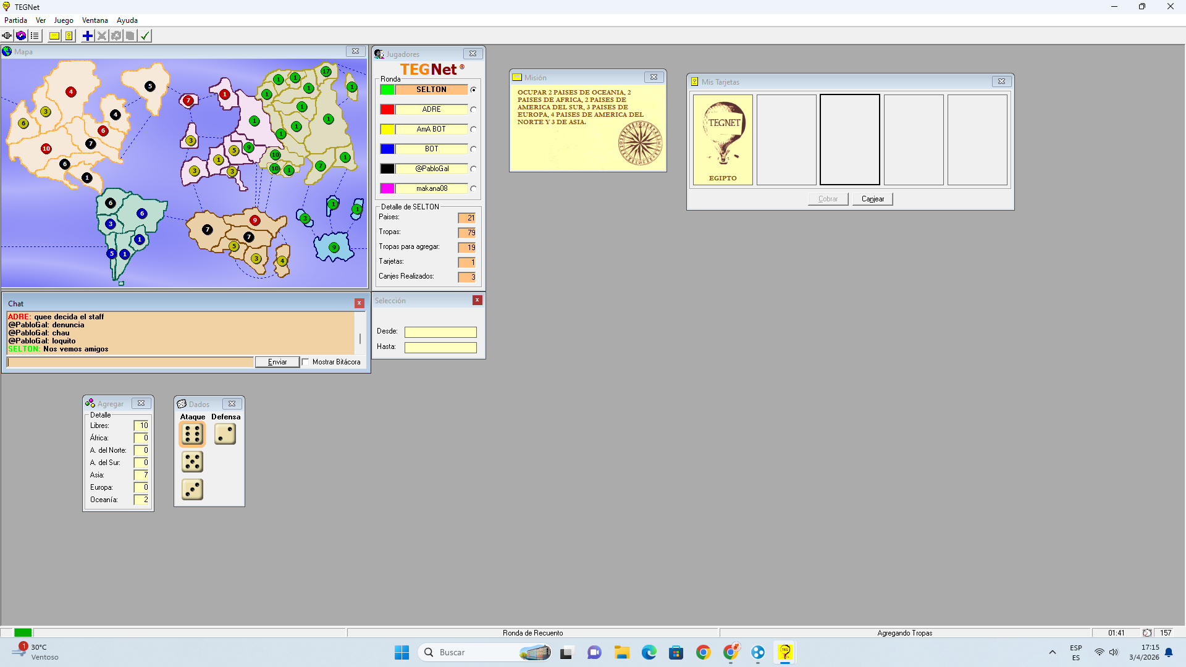This screenshot has height=667, width=1186.
Task: Click the blue BOT color swatch
Action: [x=387, y=149]
